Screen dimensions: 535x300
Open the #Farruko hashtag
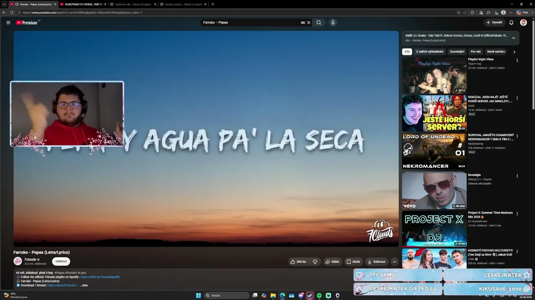click(71, 273)
